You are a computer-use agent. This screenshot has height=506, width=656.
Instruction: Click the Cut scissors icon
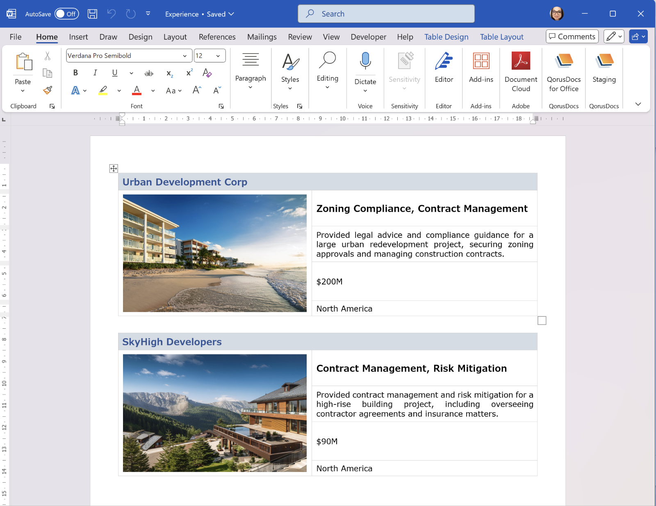point(48,56)
